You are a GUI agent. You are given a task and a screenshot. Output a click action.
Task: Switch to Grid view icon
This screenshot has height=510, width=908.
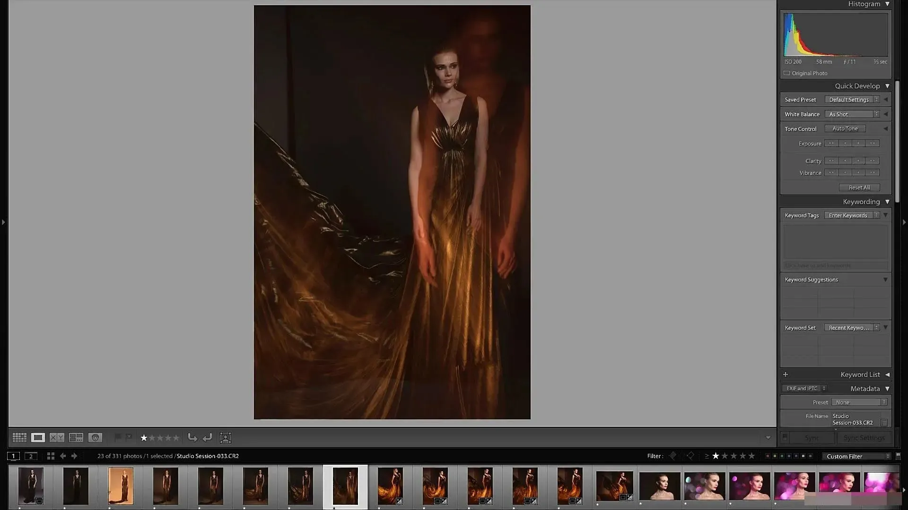[19, 438]
